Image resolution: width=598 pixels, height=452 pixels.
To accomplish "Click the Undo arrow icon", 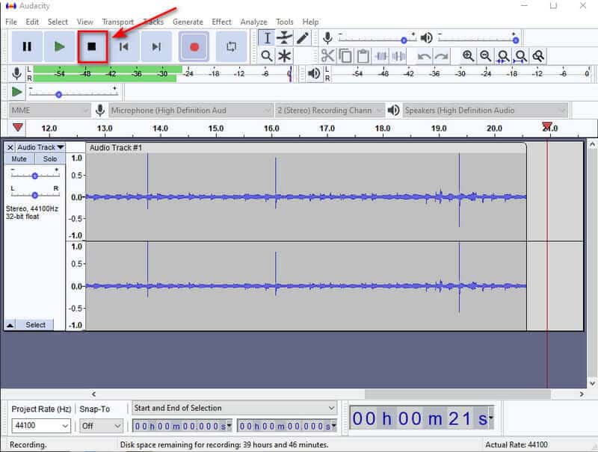I will [x=424, y=56].
